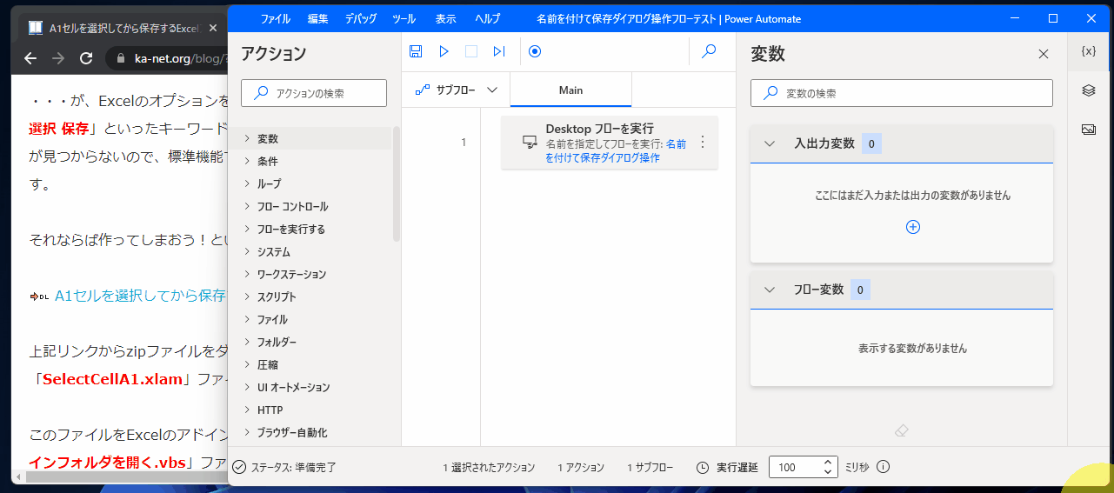Click the アクションの検索 field
Screen dimensions: 1114x493
(x=314, y=93)
